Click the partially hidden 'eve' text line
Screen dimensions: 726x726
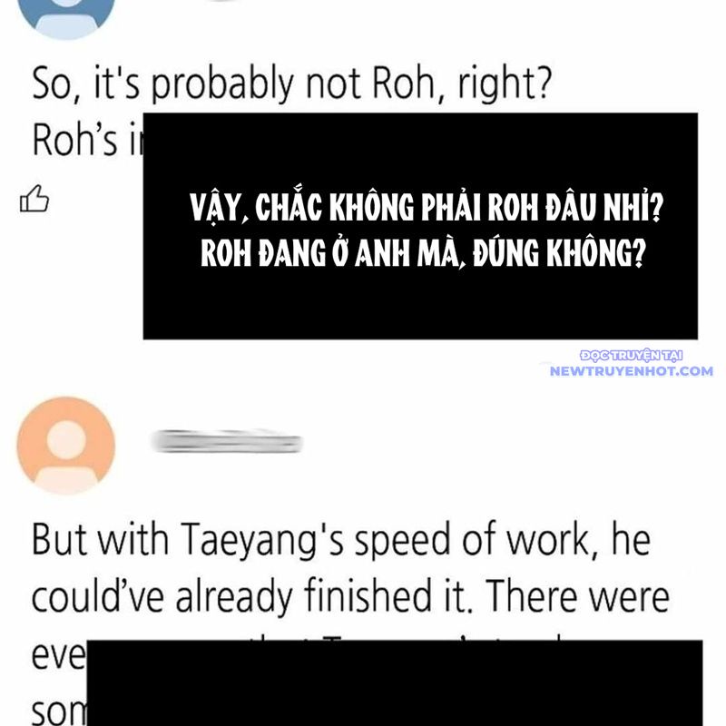(x=58, y=655)
